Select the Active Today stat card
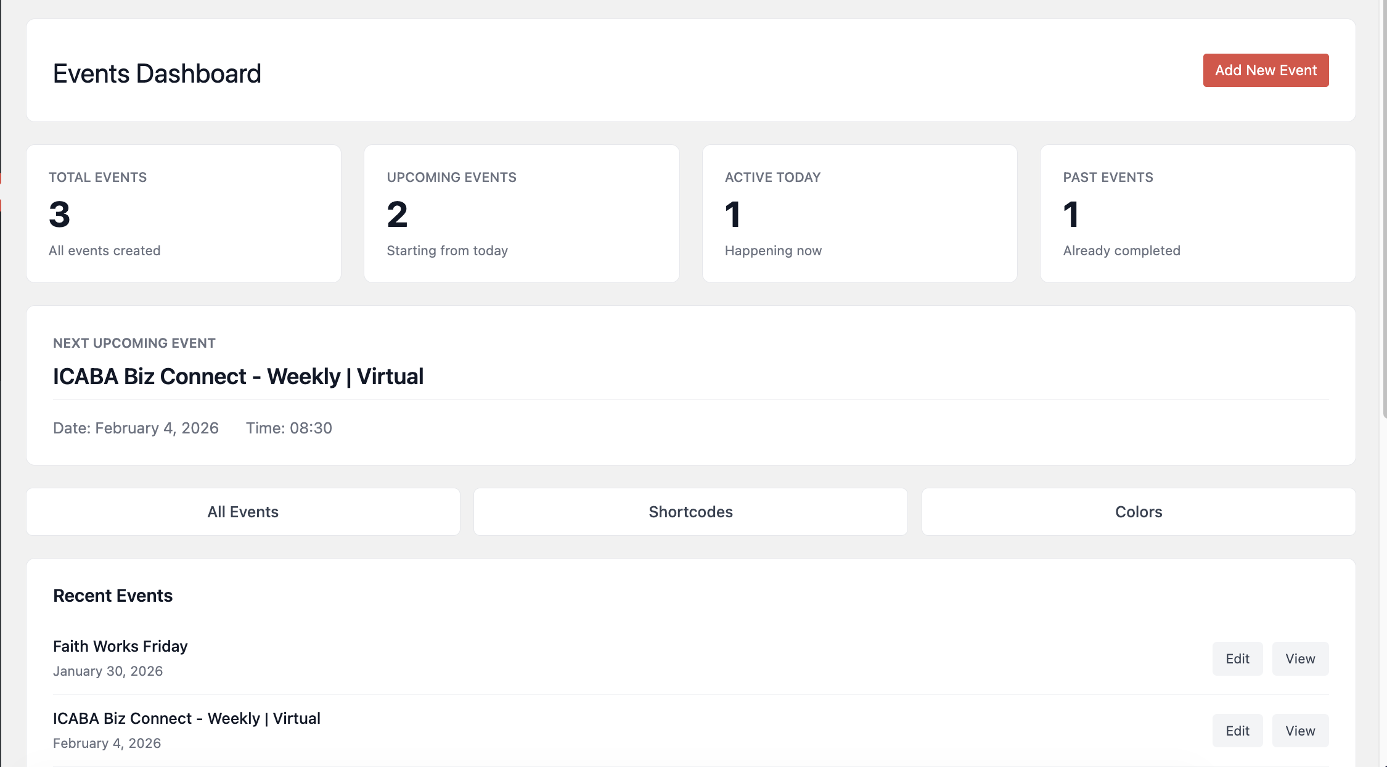The width and height of the screenshot is (1387, 767). [x=859, y=213]
